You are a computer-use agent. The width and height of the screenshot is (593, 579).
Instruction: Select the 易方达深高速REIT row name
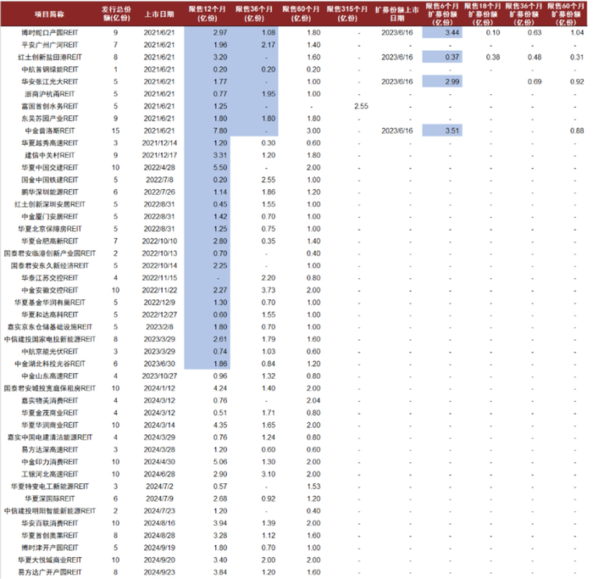coord(49,449)
